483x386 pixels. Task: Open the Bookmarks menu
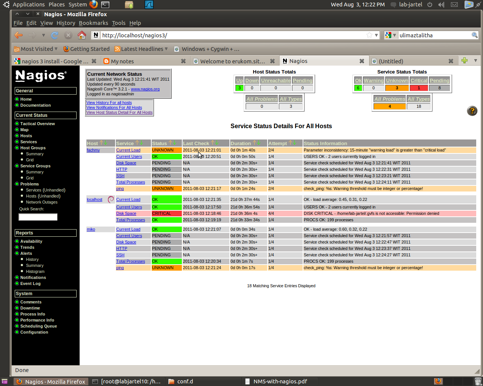point(93,23)
